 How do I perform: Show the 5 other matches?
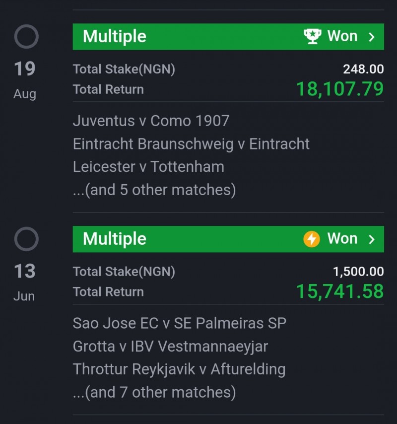154,190
